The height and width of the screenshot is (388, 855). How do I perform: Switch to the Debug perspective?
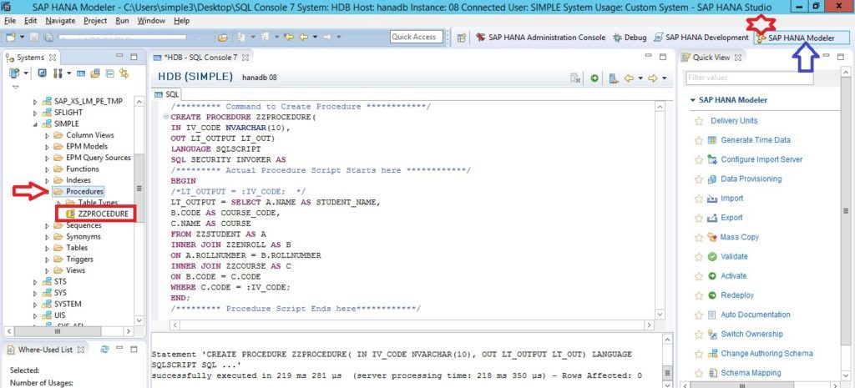click(x=630, y=38)
